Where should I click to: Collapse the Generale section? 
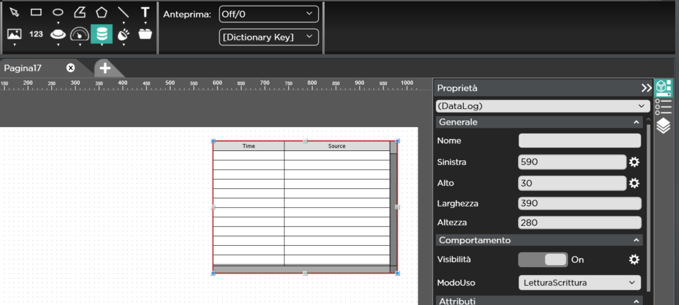pyautogui.click(x=636, y=122)
